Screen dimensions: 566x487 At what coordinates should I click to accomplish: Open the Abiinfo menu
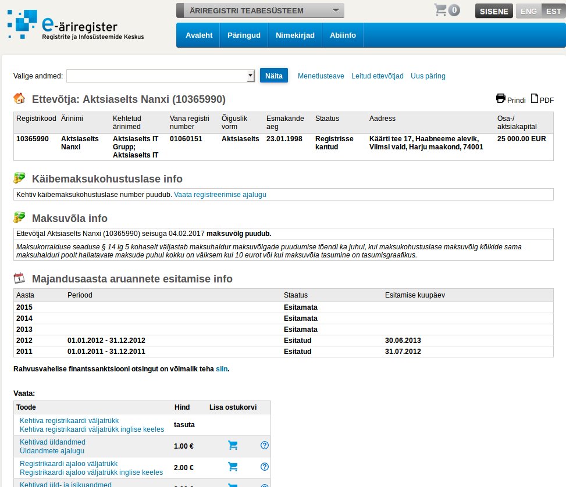tap(343, 35)
